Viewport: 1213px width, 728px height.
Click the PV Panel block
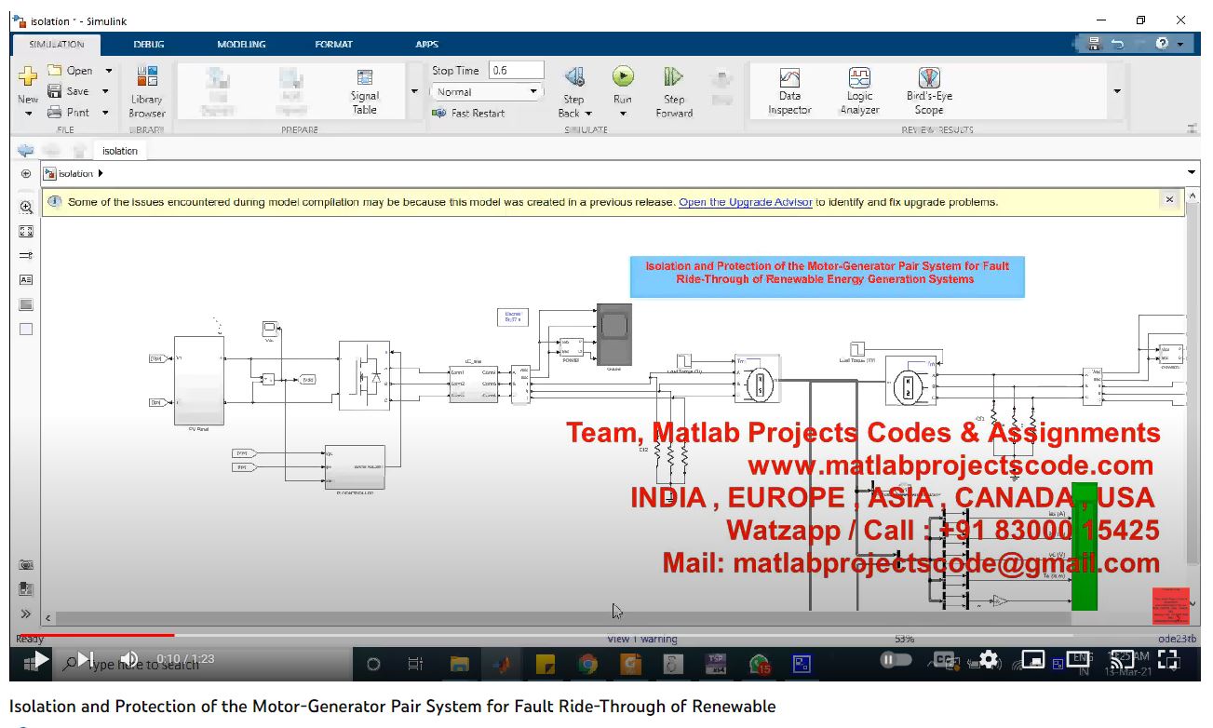tap(199, 381)
